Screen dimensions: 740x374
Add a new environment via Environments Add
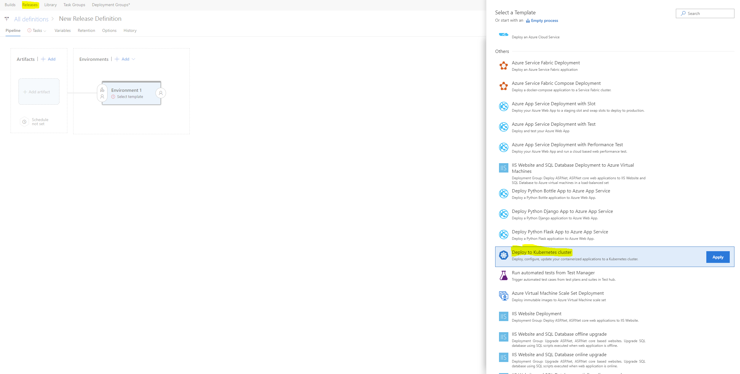click(x=122, y=59)
